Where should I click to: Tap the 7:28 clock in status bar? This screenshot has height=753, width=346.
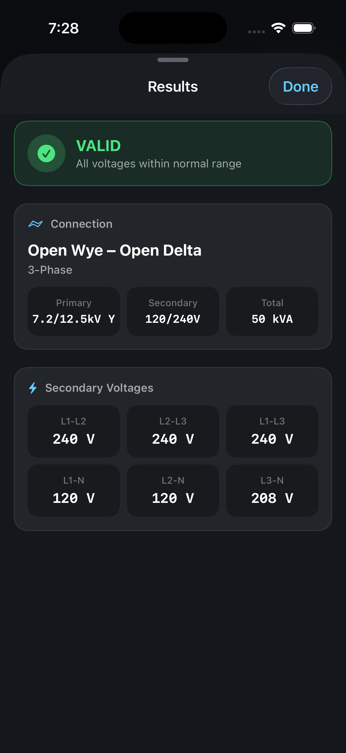[x=64, y=28]
